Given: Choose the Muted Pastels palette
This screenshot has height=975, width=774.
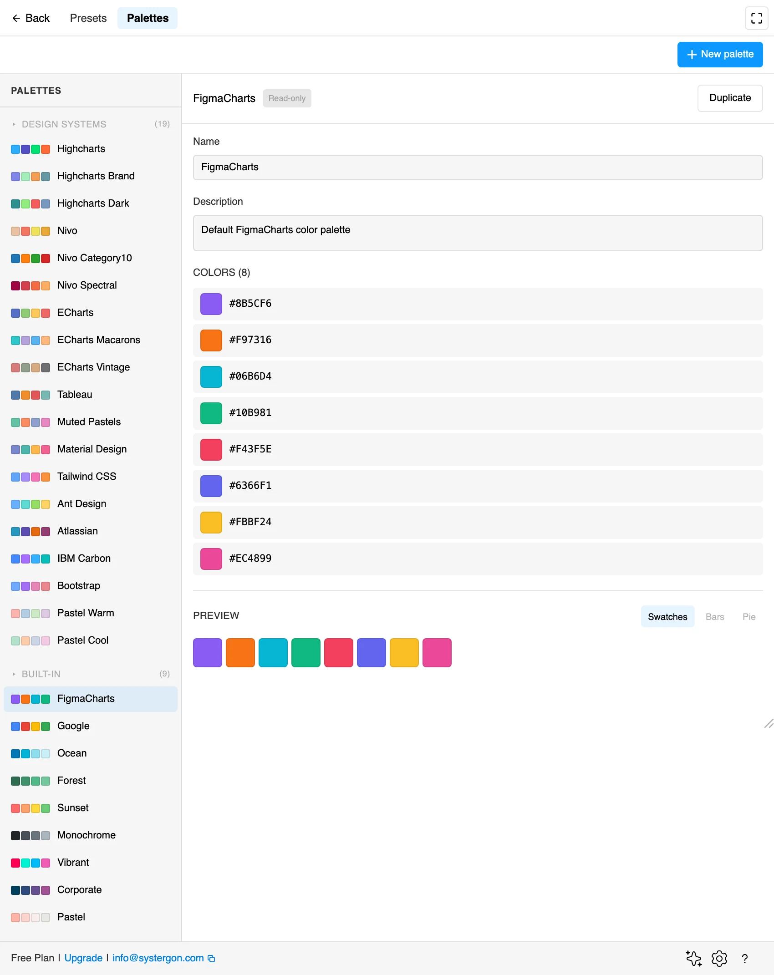Looking at the screenshot, I should [x=91, y=422].
